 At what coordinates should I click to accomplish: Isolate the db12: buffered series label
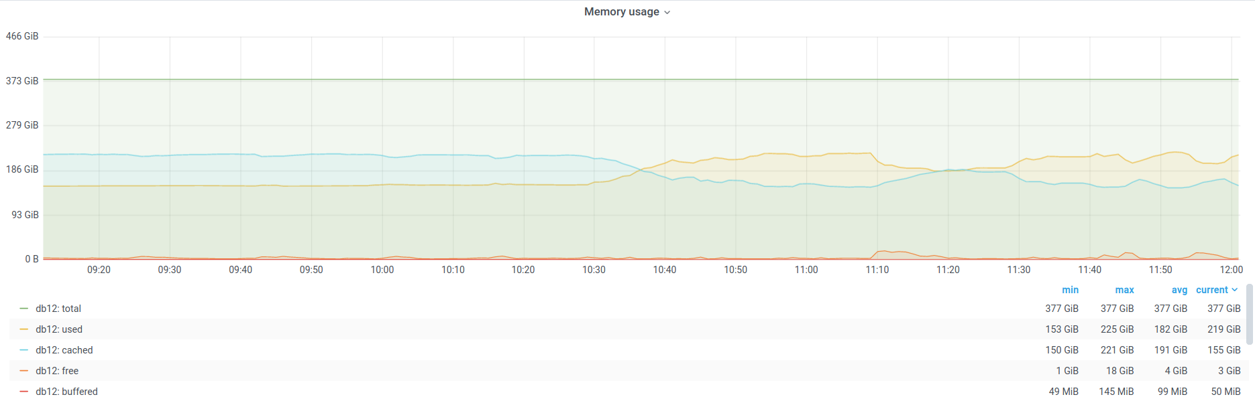(x=66, y=392)
